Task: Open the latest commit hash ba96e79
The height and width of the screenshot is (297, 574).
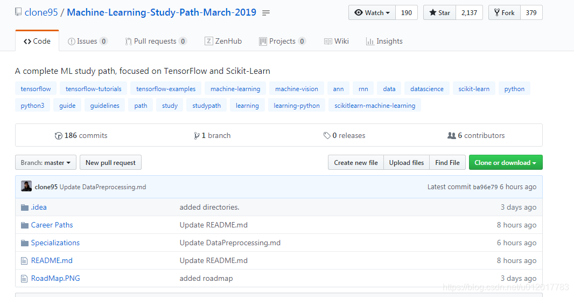Action: click(485, 187)
